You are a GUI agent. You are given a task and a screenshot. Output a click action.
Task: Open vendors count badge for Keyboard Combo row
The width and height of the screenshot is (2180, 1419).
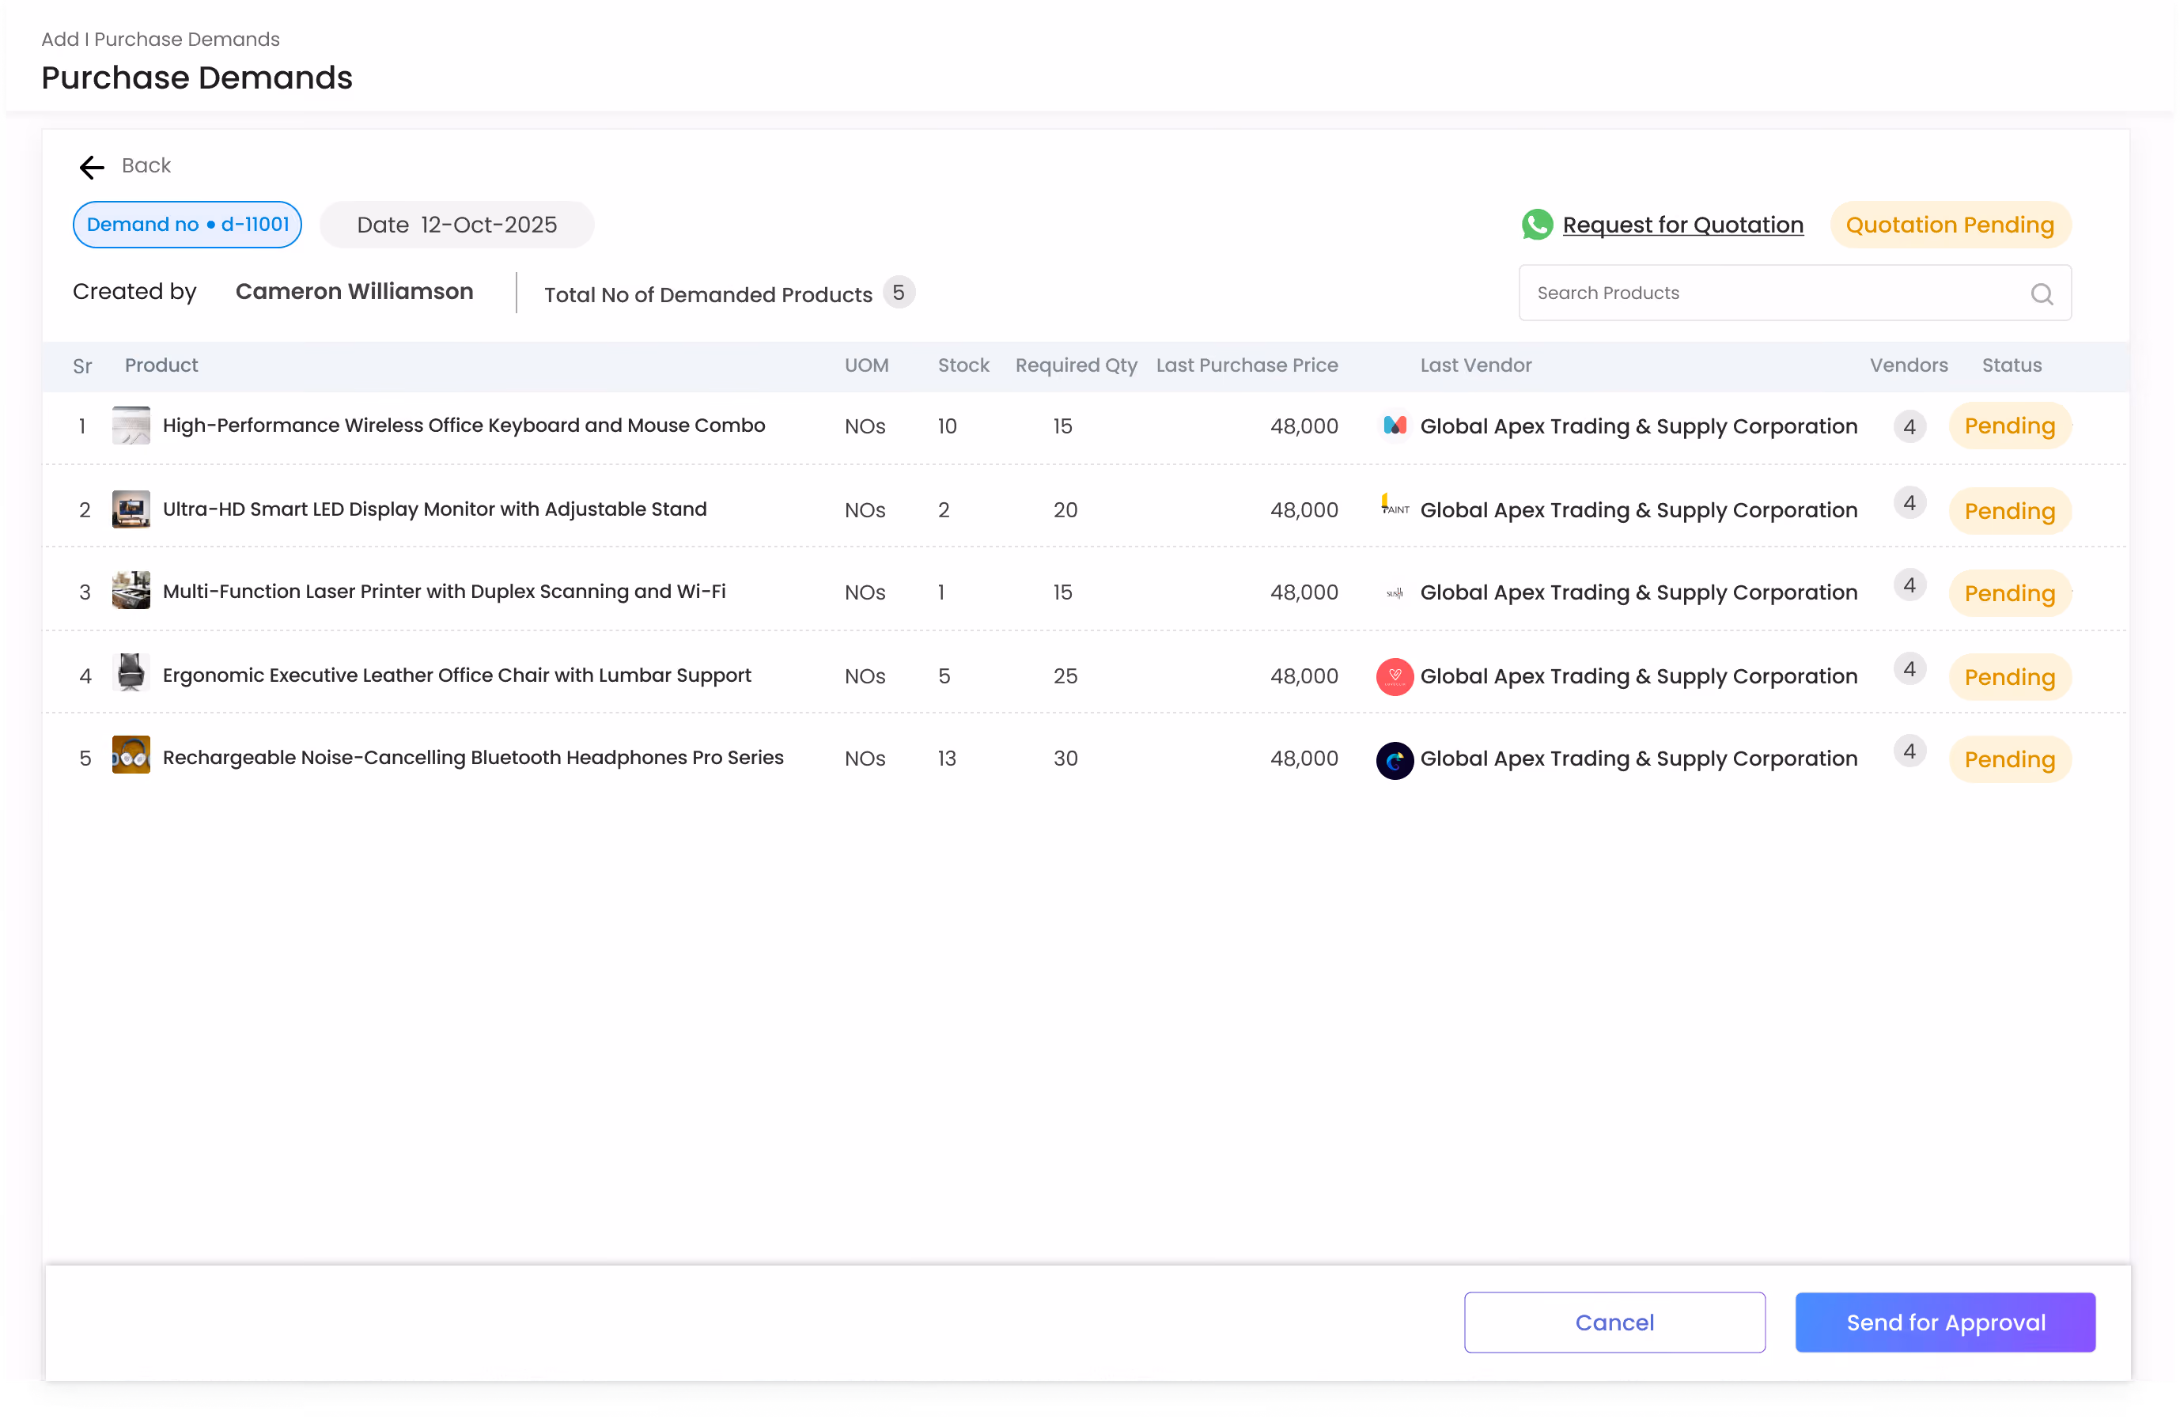tap(1909, 427)
